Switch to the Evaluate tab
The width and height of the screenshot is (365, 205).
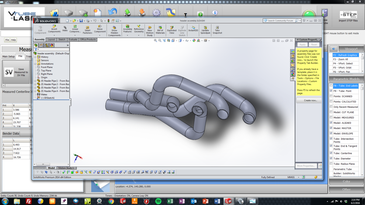pyautogui.click(x=73, y=39)
